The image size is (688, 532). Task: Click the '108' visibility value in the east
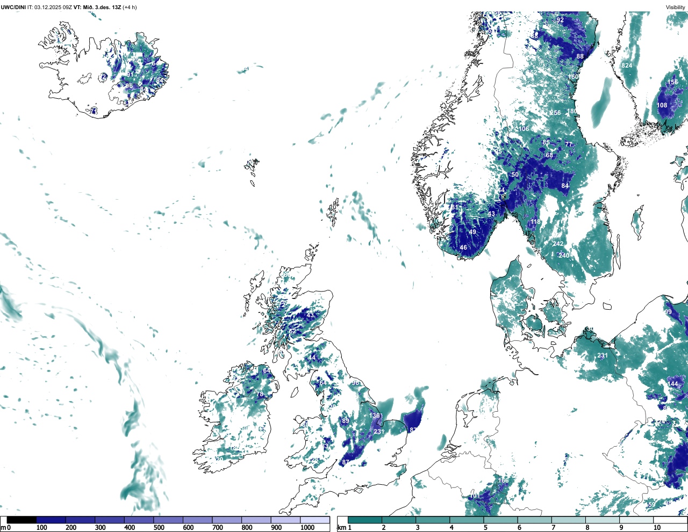(662, 105)
